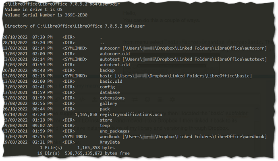
Task: Click the wordbook symlink entry
Action: point(110,137)
